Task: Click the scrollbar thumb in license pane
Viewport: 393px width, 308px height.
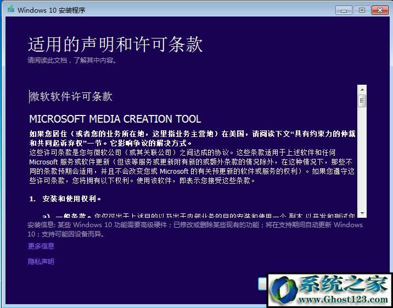Action: pos(362,100)
